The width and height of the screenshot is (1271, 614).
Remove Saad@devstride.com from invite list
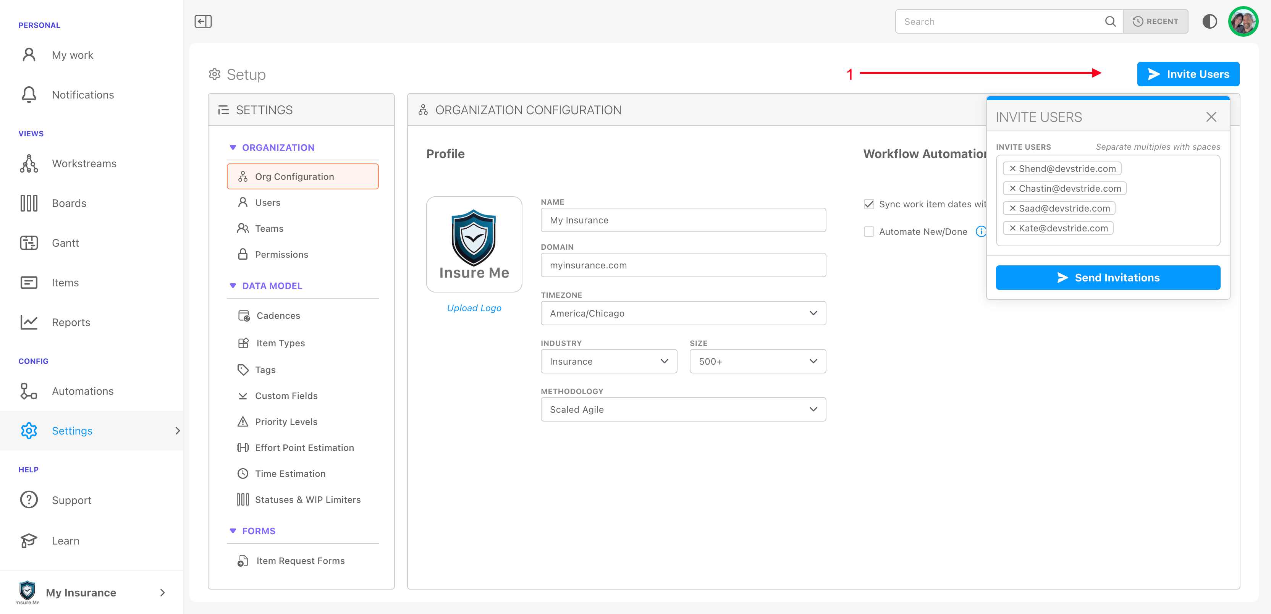point(1012,208)
